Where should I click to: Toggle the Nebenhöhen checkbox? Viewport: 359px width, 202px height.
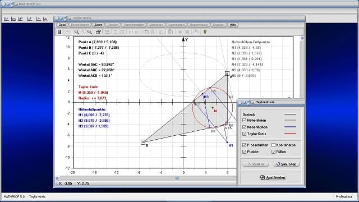(245, 127)
